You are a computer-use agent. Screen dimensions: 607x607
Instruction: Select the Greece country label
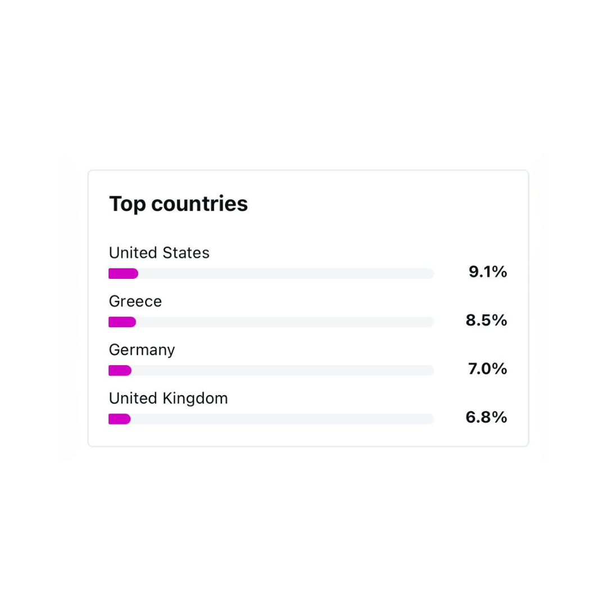pyautogui.click(x=135, y=301)
